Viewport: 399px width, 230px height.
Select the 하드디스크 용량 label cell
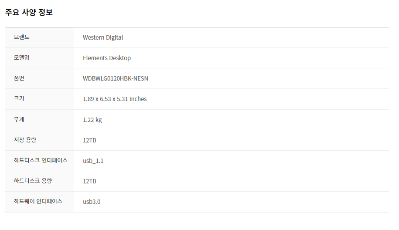tap(40, 181)
